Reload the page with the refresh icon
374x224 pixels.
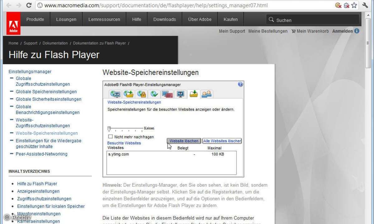(x=29, y=5)
